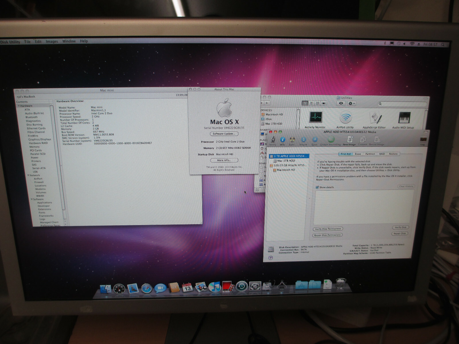Create a New Image from toolbar
Screen dimensions: 459x344
pyautogui.click(x=350, y=139)
